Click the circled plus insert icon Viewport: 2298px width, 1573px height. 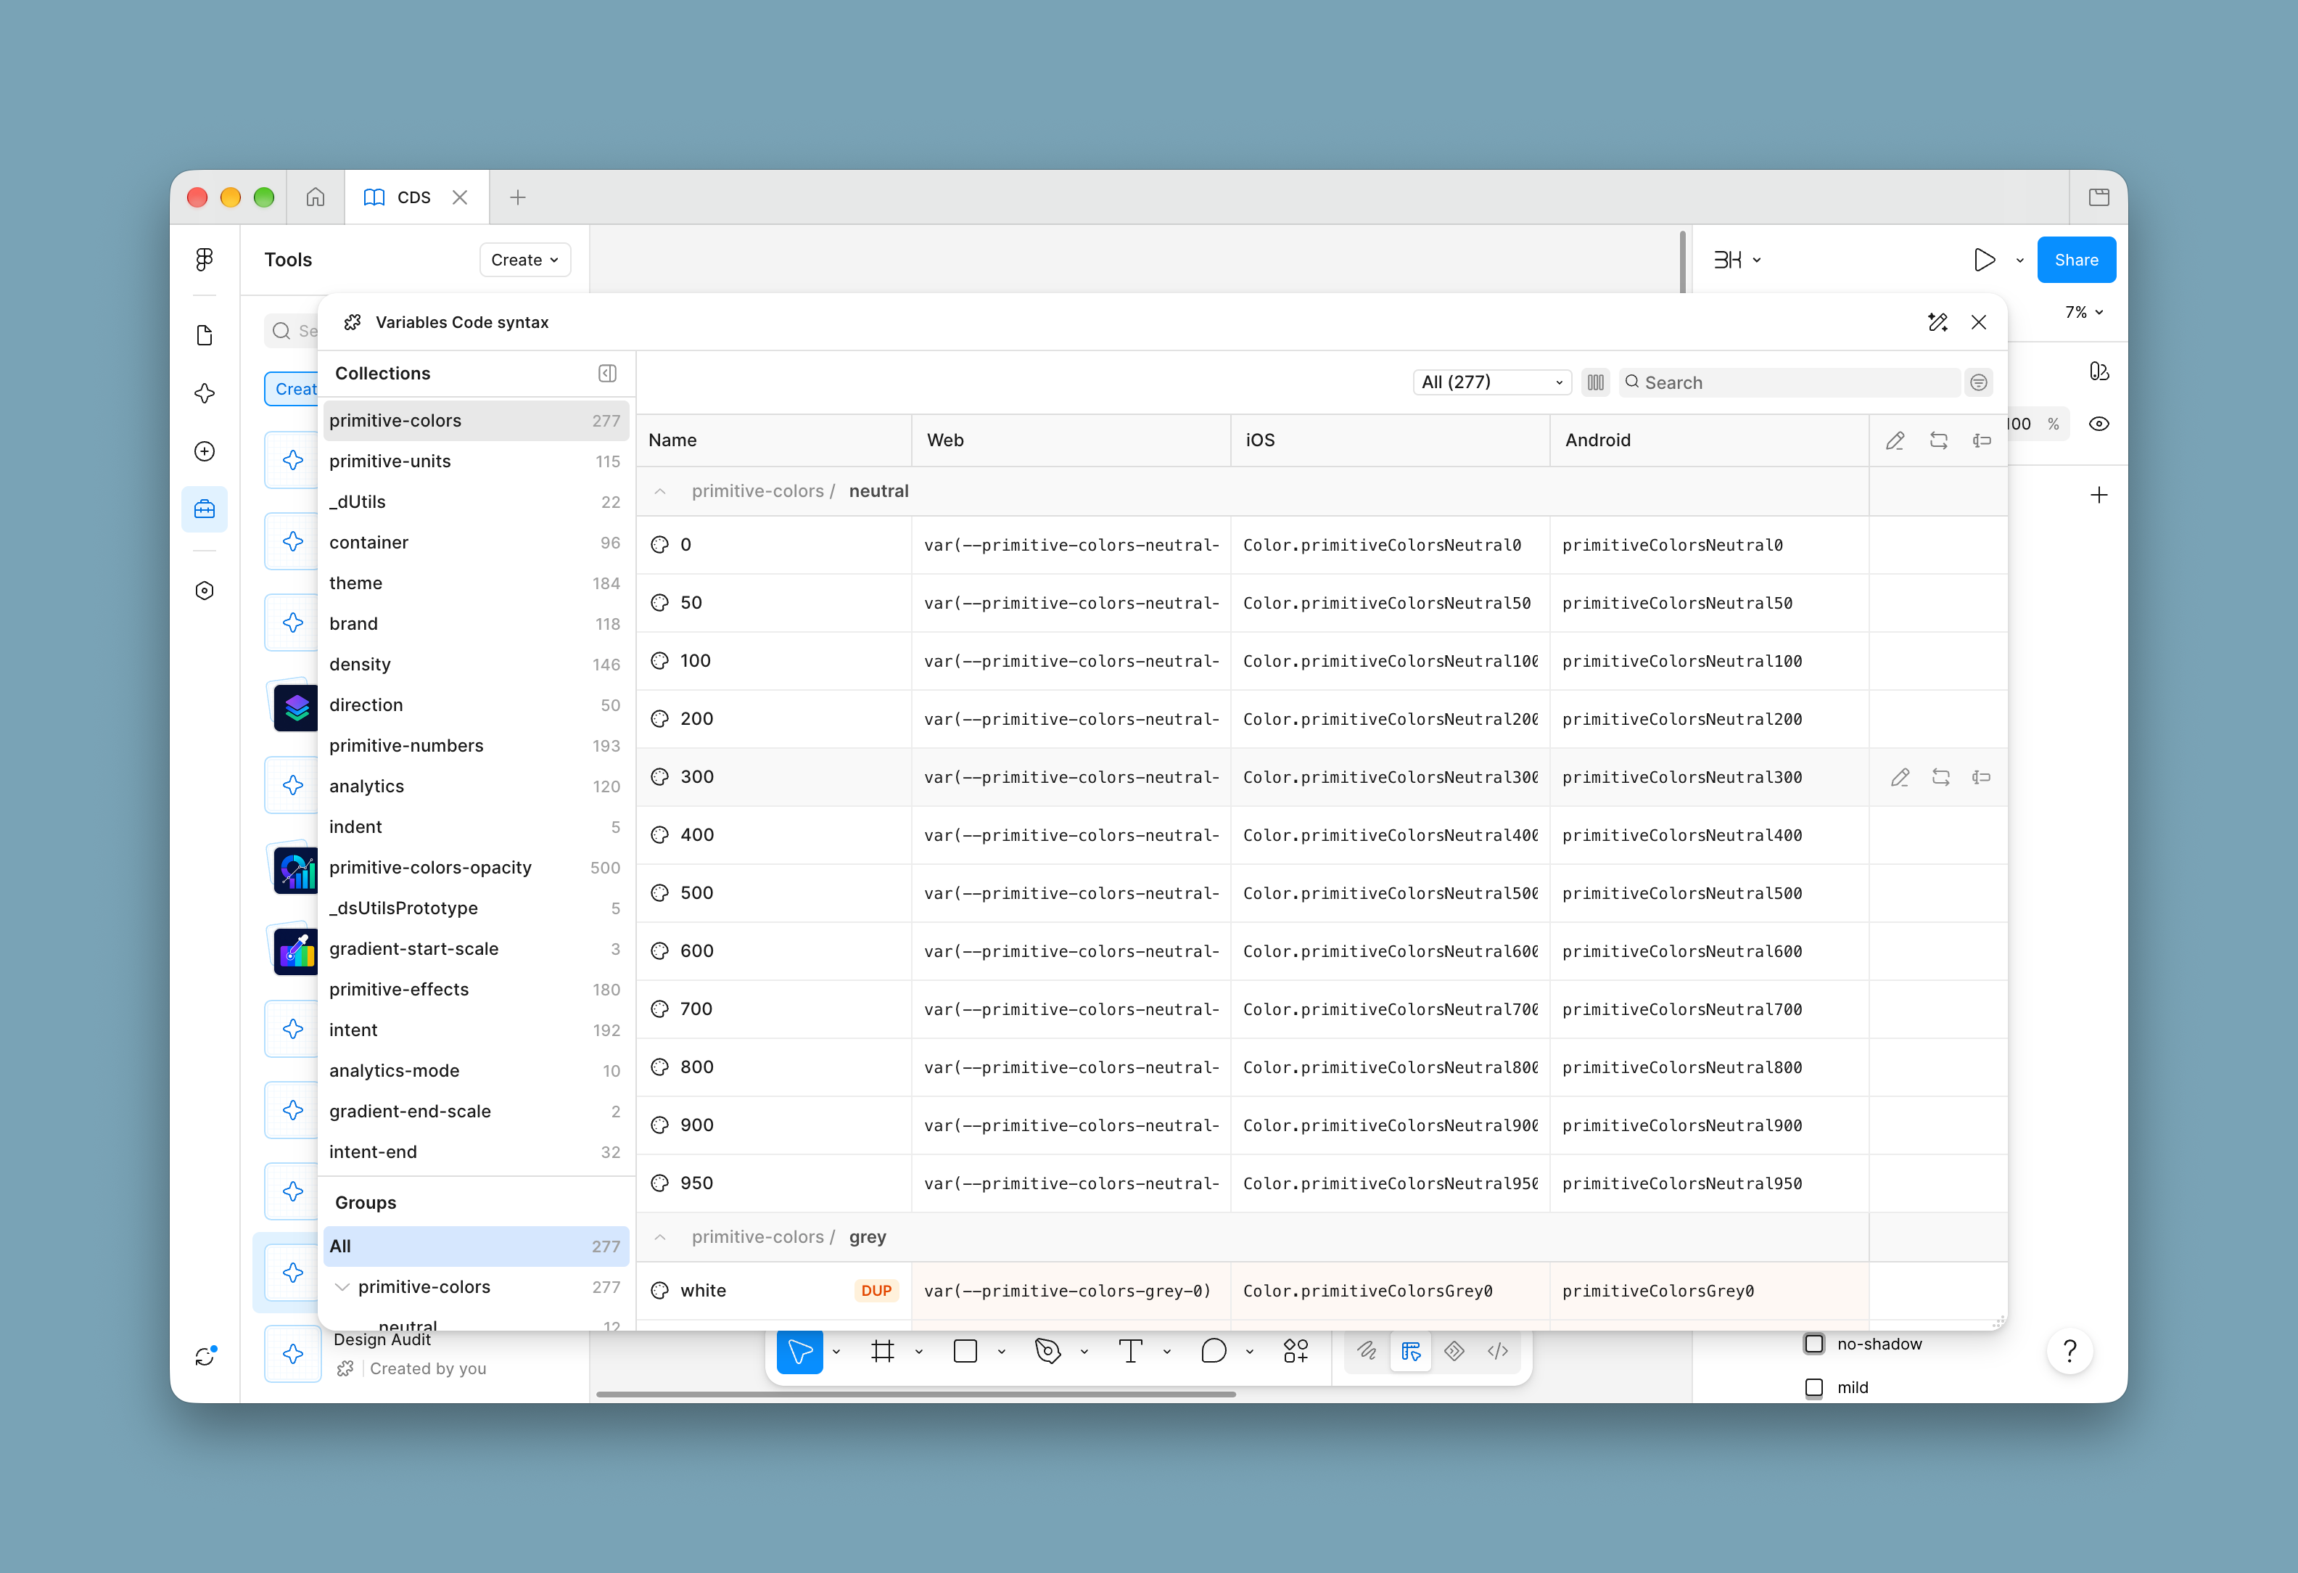pos(205,451)
